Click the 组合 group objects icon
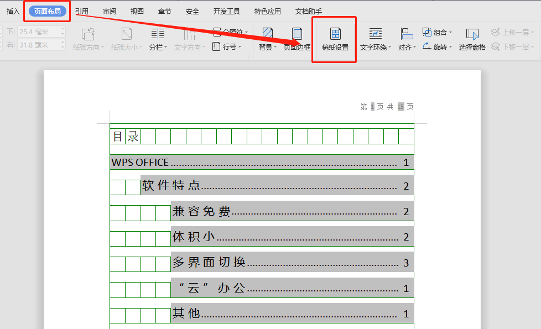This screenshot has width=541, height=329. pos(427,32)
